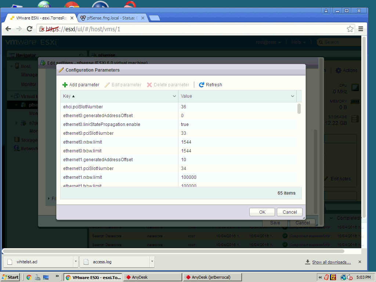Select the ethernet1.rxbw.limit row

coord(179,177)
